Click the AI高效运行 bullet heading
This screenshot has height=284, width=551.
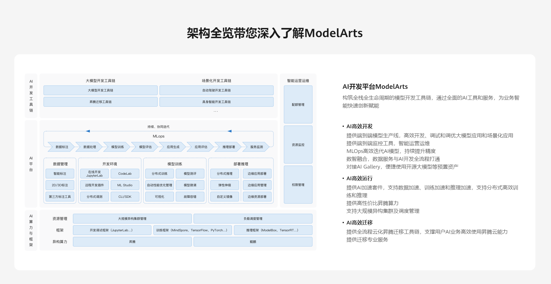click(360, 178)
